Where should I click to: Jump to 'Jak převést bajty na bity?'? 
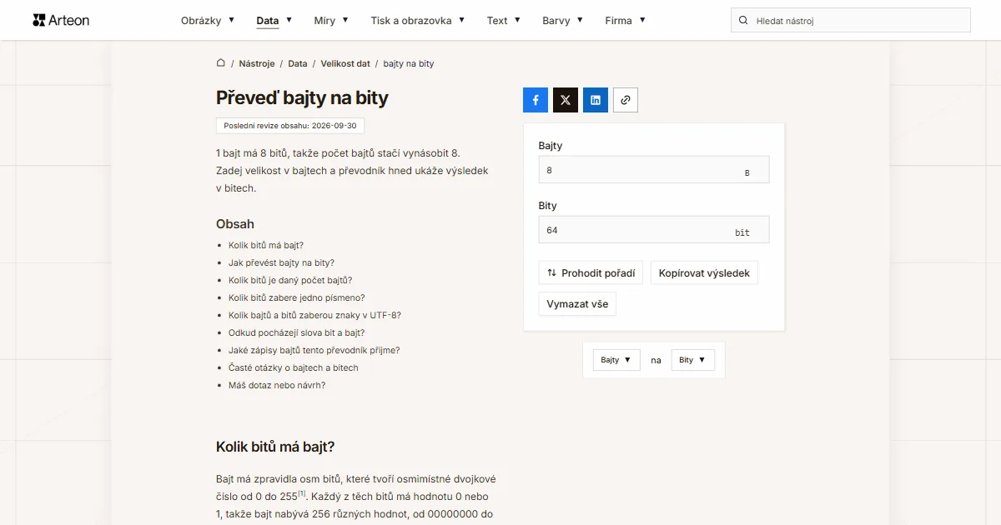[x=281, y=262]
